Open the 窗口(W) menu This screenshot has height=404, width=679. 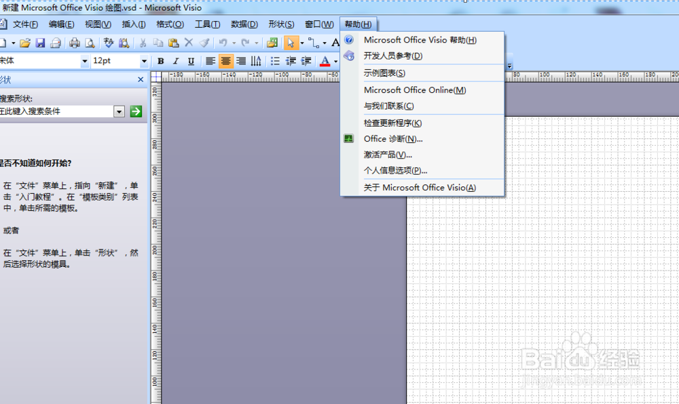coord(319,24)
